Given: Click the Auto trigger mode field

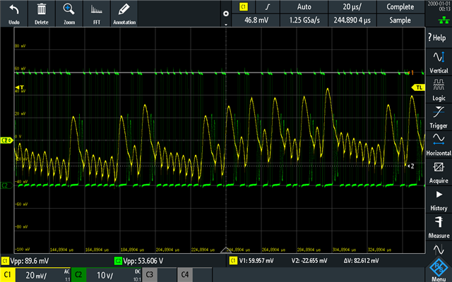Looking at the screenshot, I should click(x=304, y=6).
